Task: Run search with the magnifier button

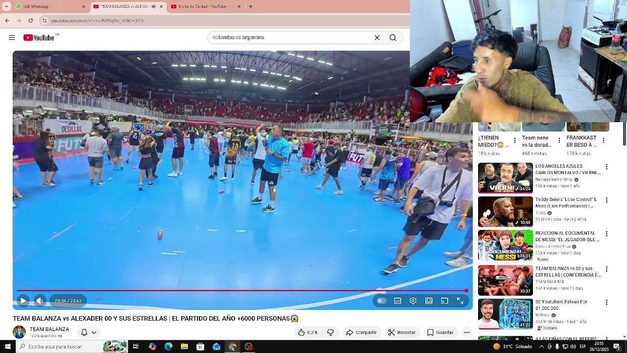Action: pyautogui.click(x=393, y=38)
